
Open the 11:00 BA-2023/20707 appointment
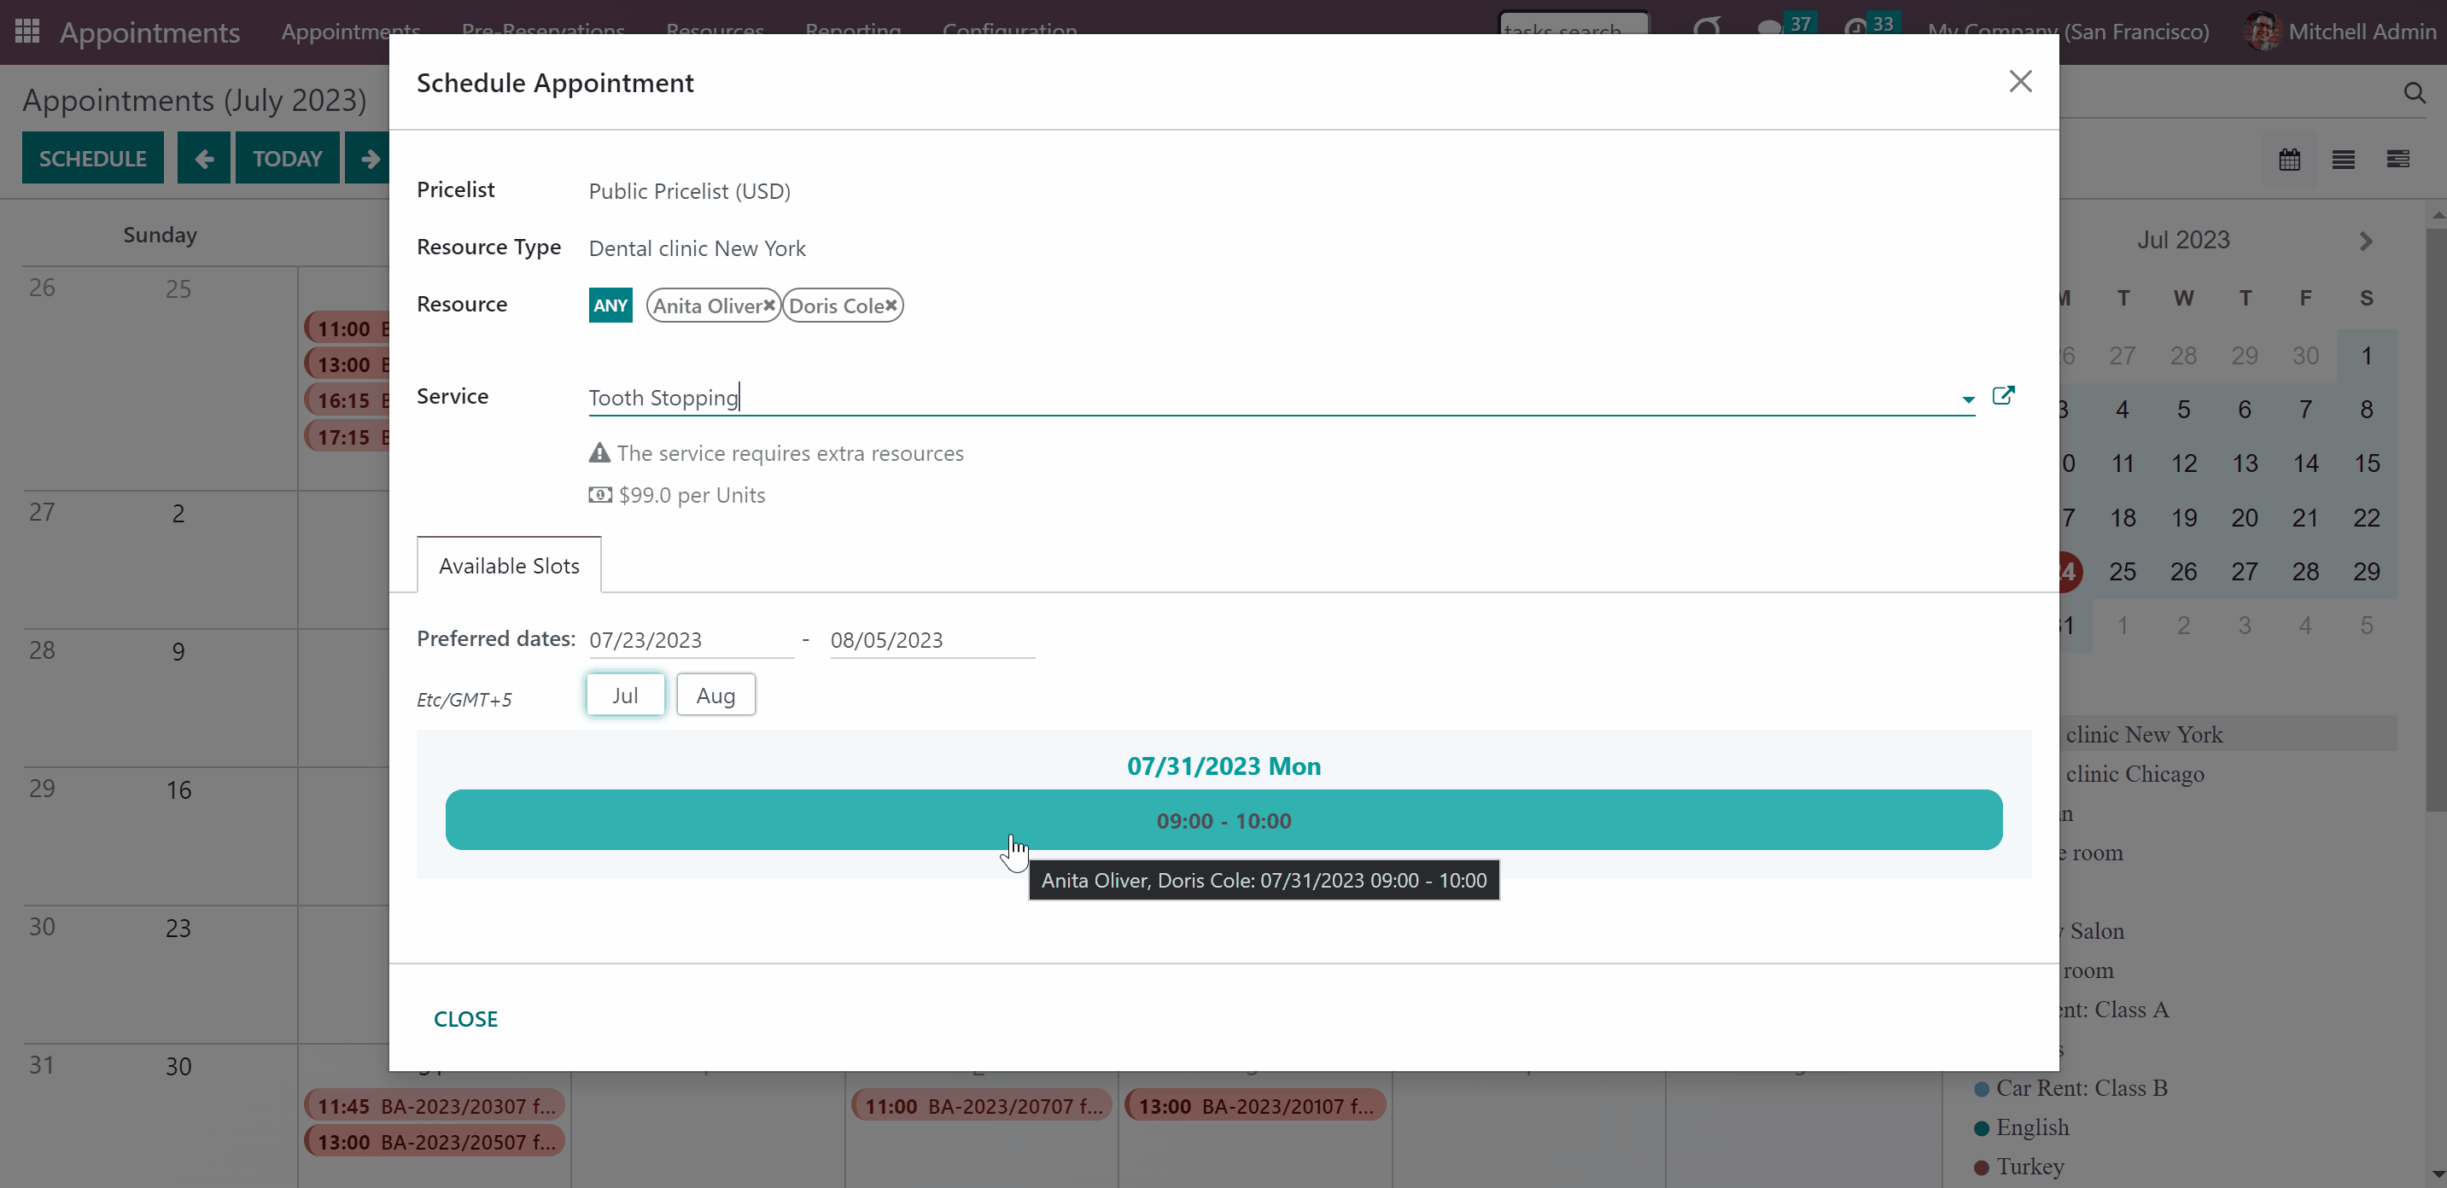pyautogui.click(x=982, y=1105)
